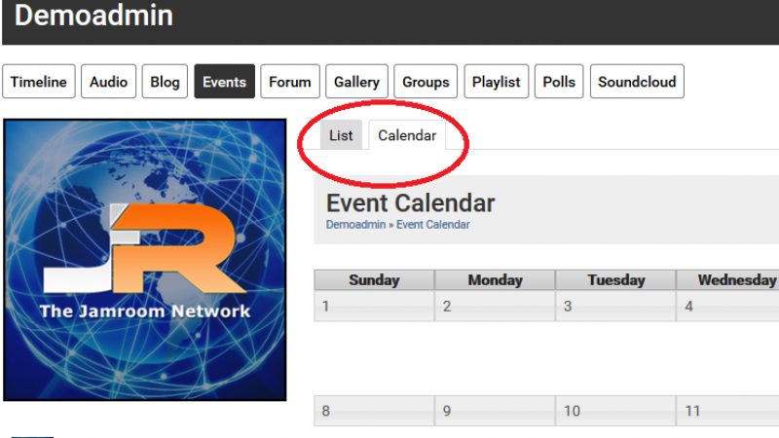Open the Playlist section
The height and width of the screenshot is (438, 779).
[497, 82]
